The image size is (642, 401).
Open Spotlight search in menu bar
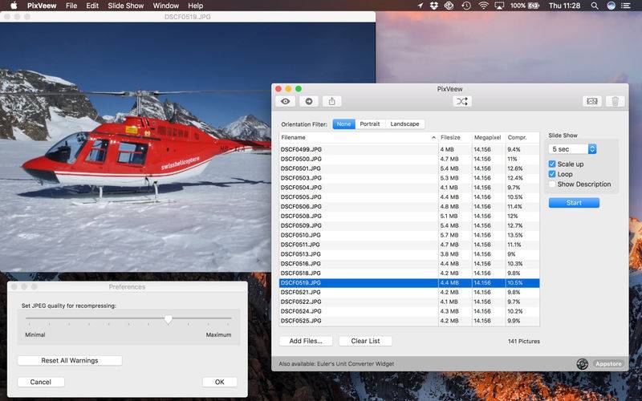click(595, 6)
